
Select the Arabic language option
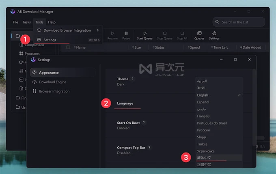pyautogui.click(x=219, y=81)
